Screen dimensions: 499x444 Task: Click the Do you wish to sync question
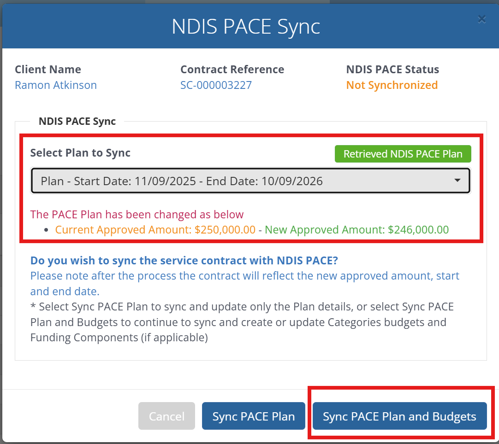click(x=184, y=260)
